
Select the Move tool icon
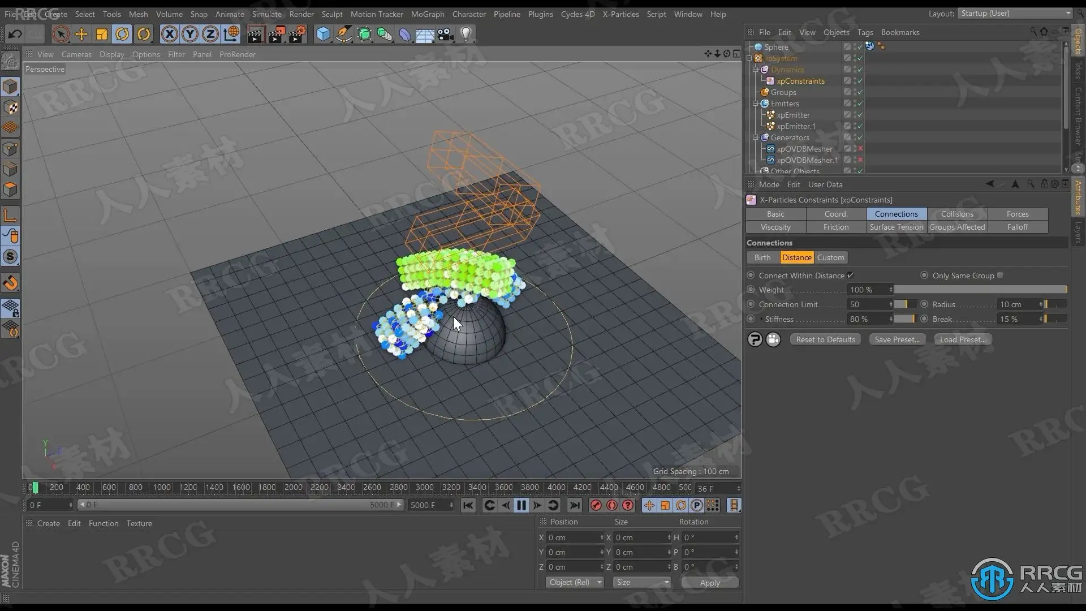81,34
